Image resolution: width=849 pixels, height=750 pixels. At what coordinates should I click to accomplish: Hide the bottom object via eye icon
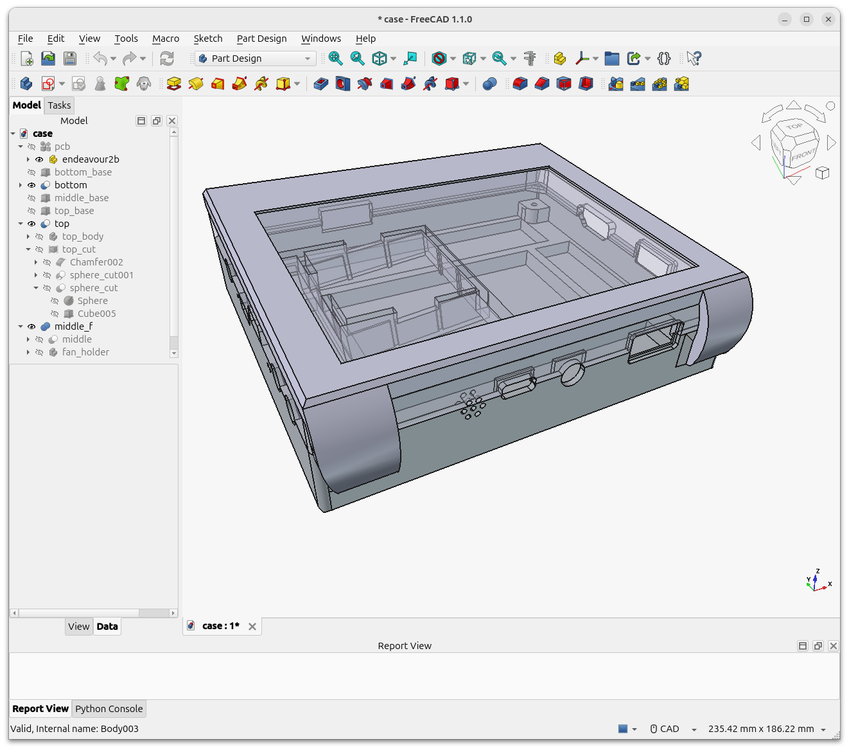tap(31, 185)
